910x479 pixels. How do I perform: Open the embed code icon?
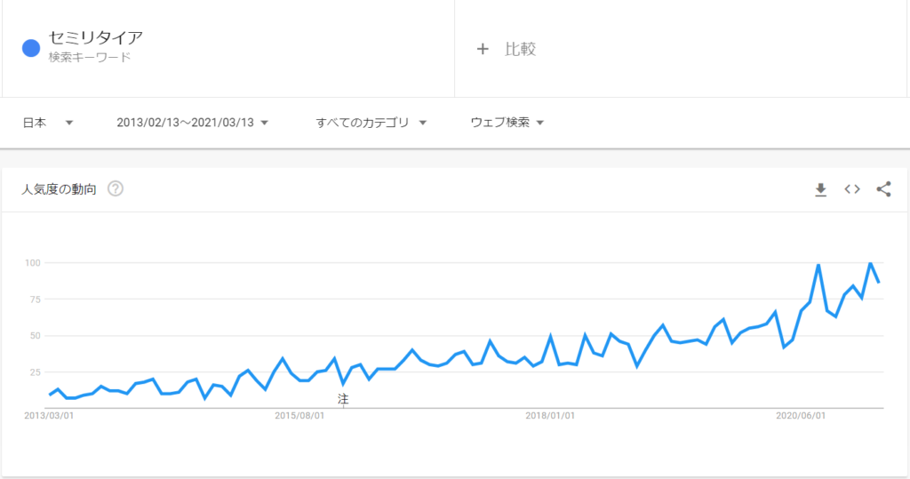click(x=852, y=189)
